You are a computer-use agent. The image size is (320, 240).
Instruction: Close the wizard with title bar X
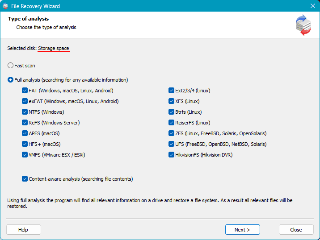pyautogui.click(x=313, y=6)
